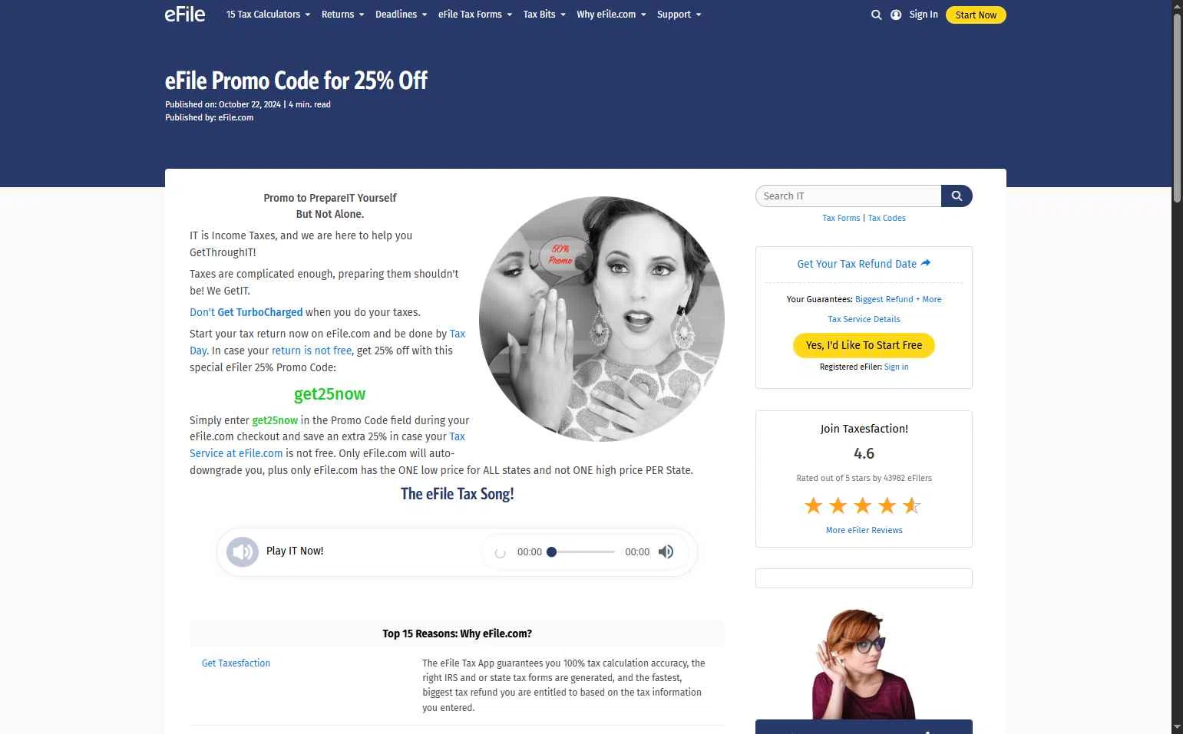1183x734 pixels.
Task: Expand the 15 Tax Calculators dropdown
Action: point(268,15)
